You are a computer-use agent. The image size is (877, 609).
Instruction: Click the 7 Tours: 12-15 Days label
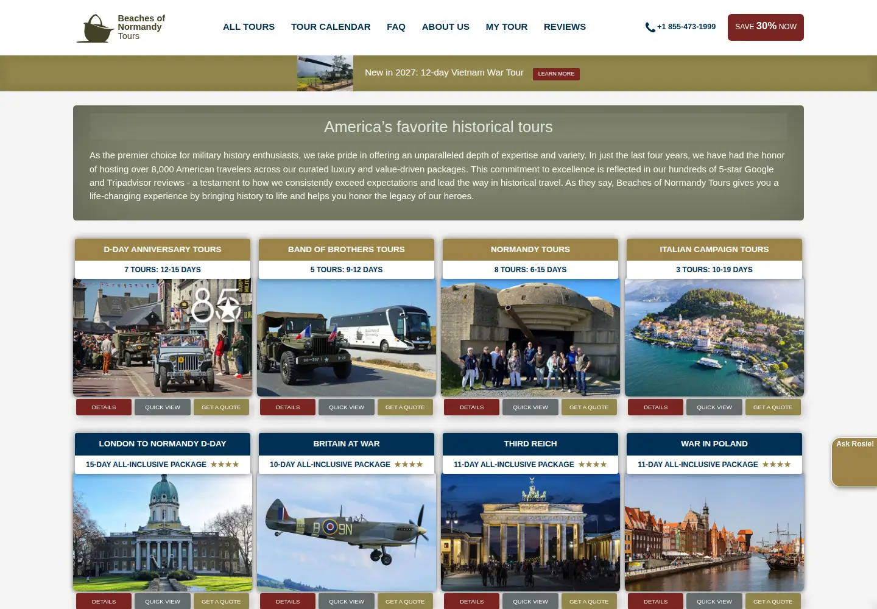point(163,270)
